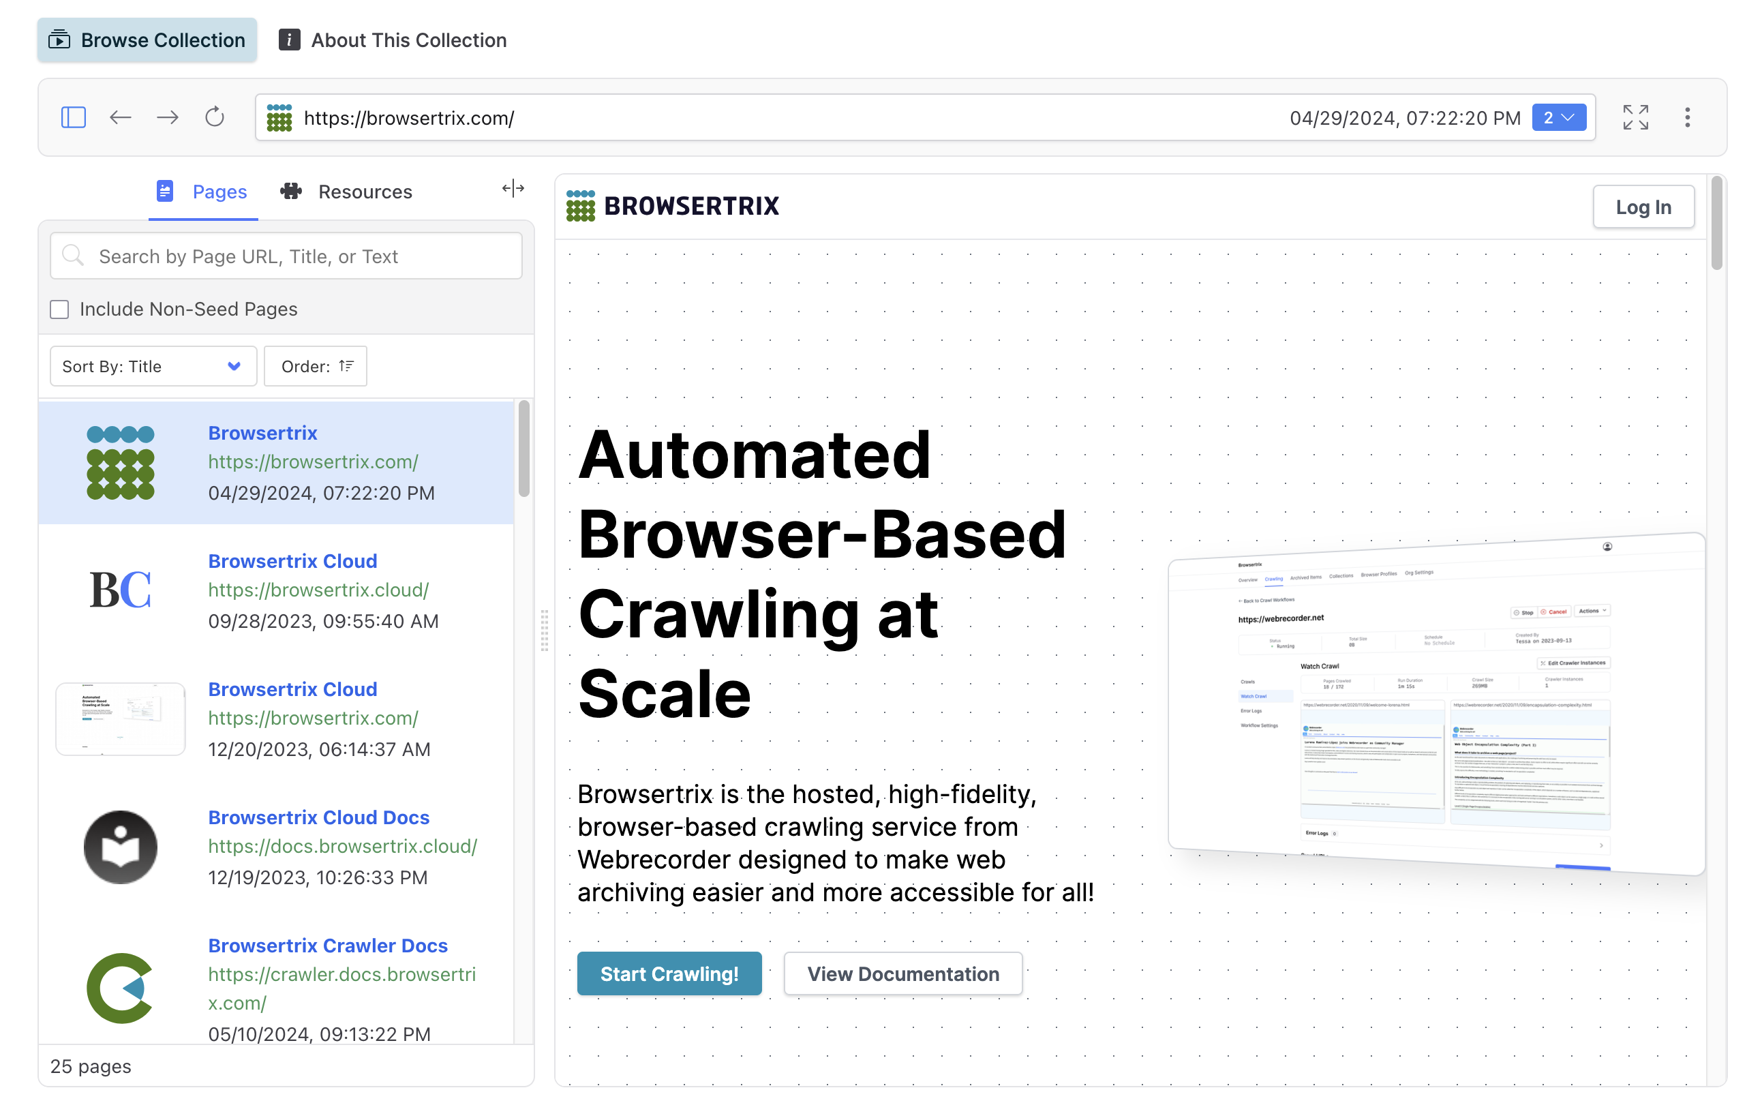Click the panel divider drag handle

tap(544, 631)
